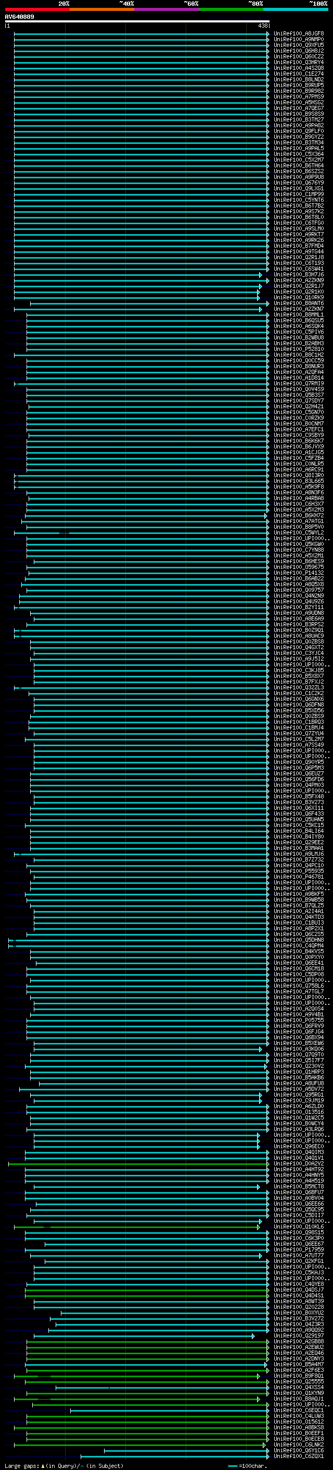Viewport: 333px width, 1470px height.
Task: Select hit label UniRef100_B3TM34
Action: coord(299,143)
